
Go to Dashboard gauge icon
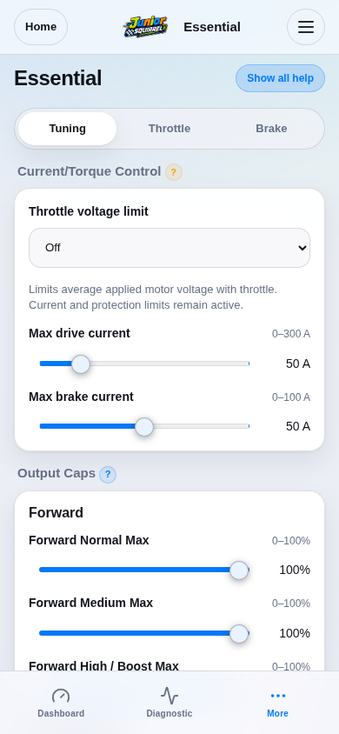(x=61, y=696)
